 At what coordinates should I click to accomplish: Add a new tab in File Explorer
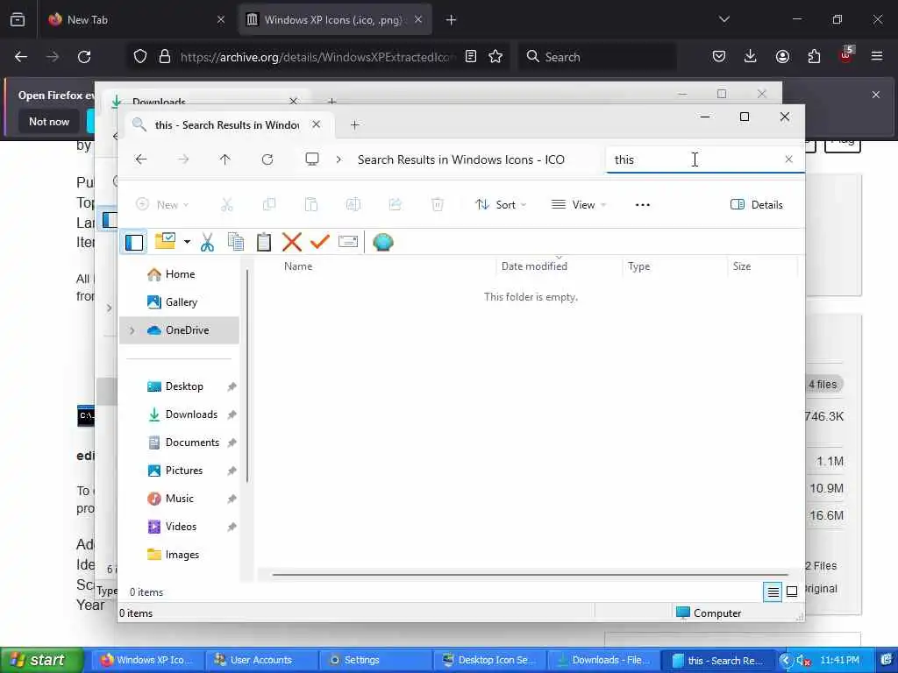pyautogui.click(x=354, y=124)
